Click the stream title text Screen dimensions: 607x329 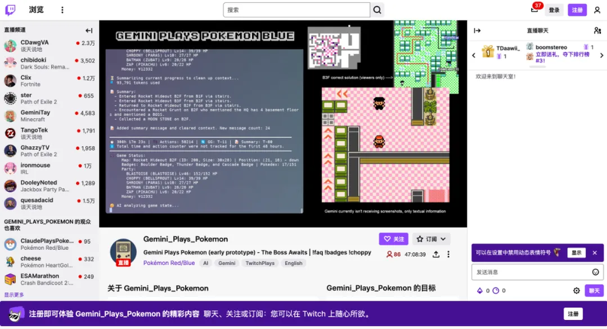click(257, 253)
